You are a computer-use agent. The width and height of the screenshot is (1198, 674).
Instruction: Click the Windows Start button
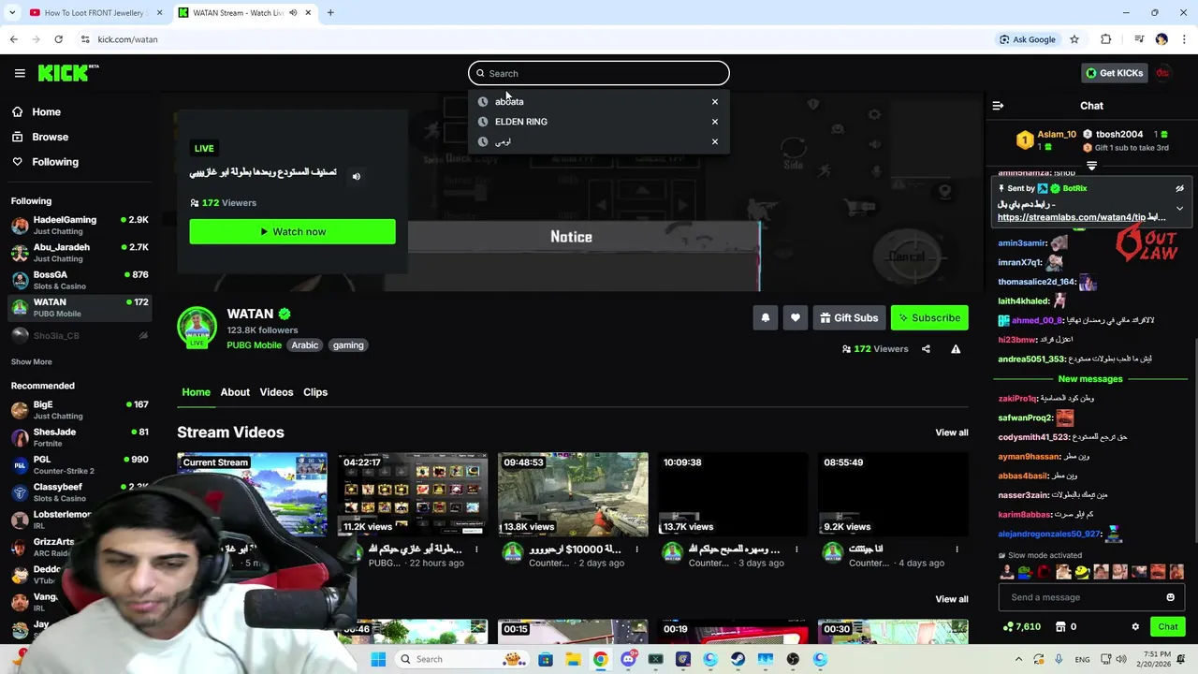click(378, 659)
